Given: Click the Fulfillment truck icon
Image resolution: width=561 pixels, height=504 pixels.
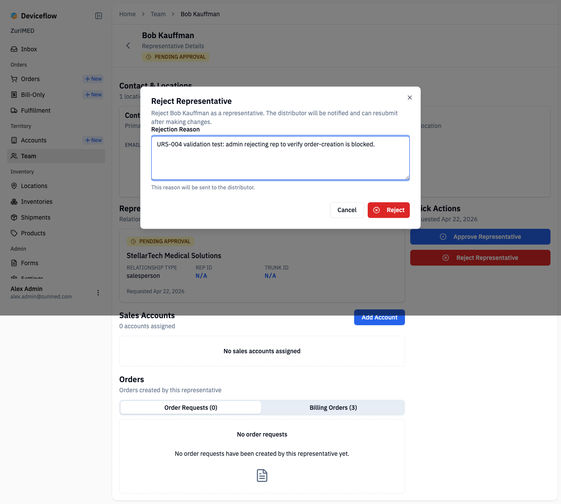Looking at the screenshot, I should click(x=14, y=110).
